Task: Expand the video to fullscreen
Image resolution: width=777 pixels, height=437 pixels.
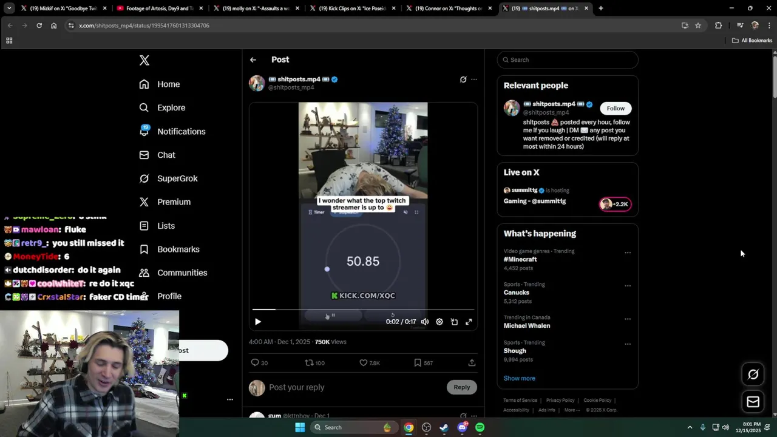Action: click(469, 322)
